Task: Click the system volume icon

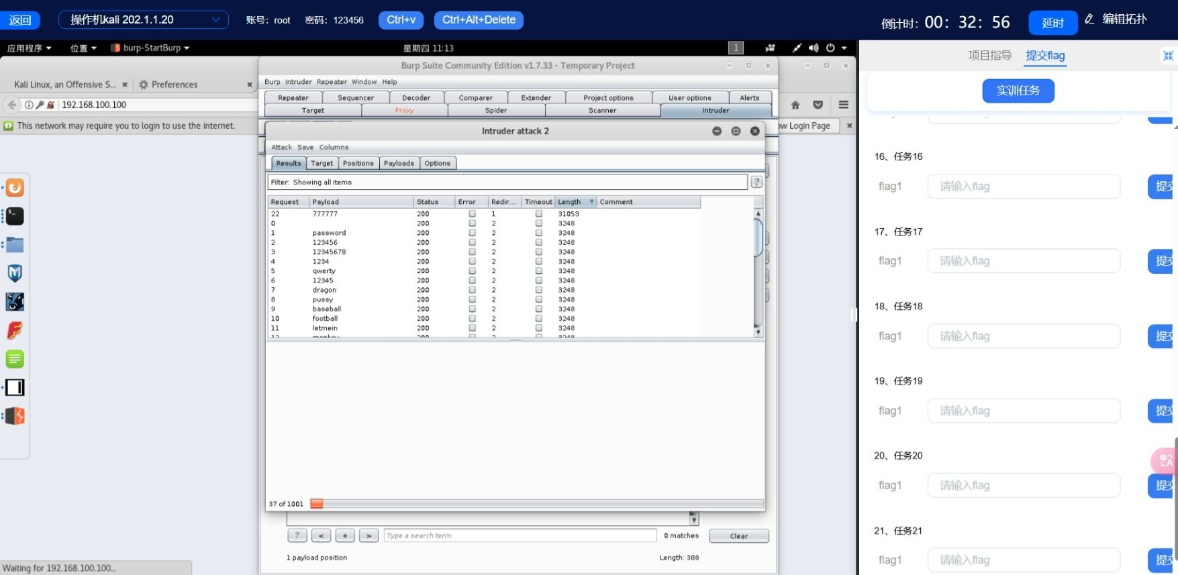Action: (814, 48)
